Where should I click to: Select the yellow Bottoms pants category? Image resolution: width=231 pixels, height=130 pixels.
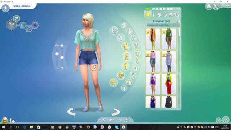(125, 66)
